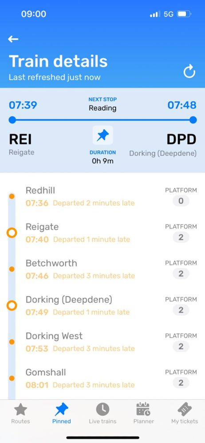205x443 pixels.
Task: Tap the 5G signal status indicator
Action: (169, 14)
